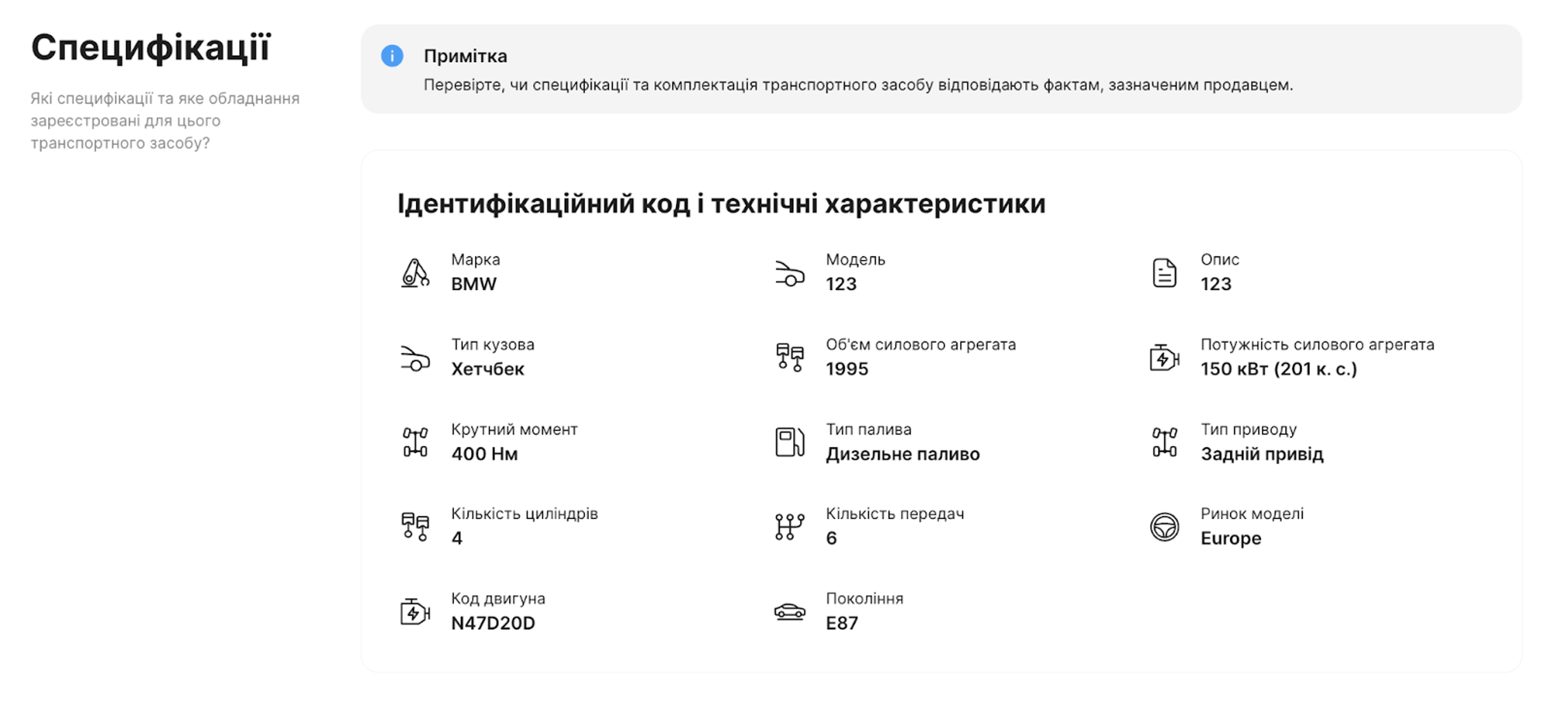Screen dimensions: 1552x702
Task: Click the generation value E87
Action: coord(841,623)
